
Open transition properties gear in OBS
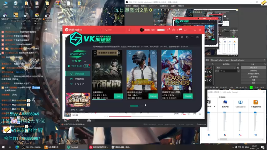point(238,68)
